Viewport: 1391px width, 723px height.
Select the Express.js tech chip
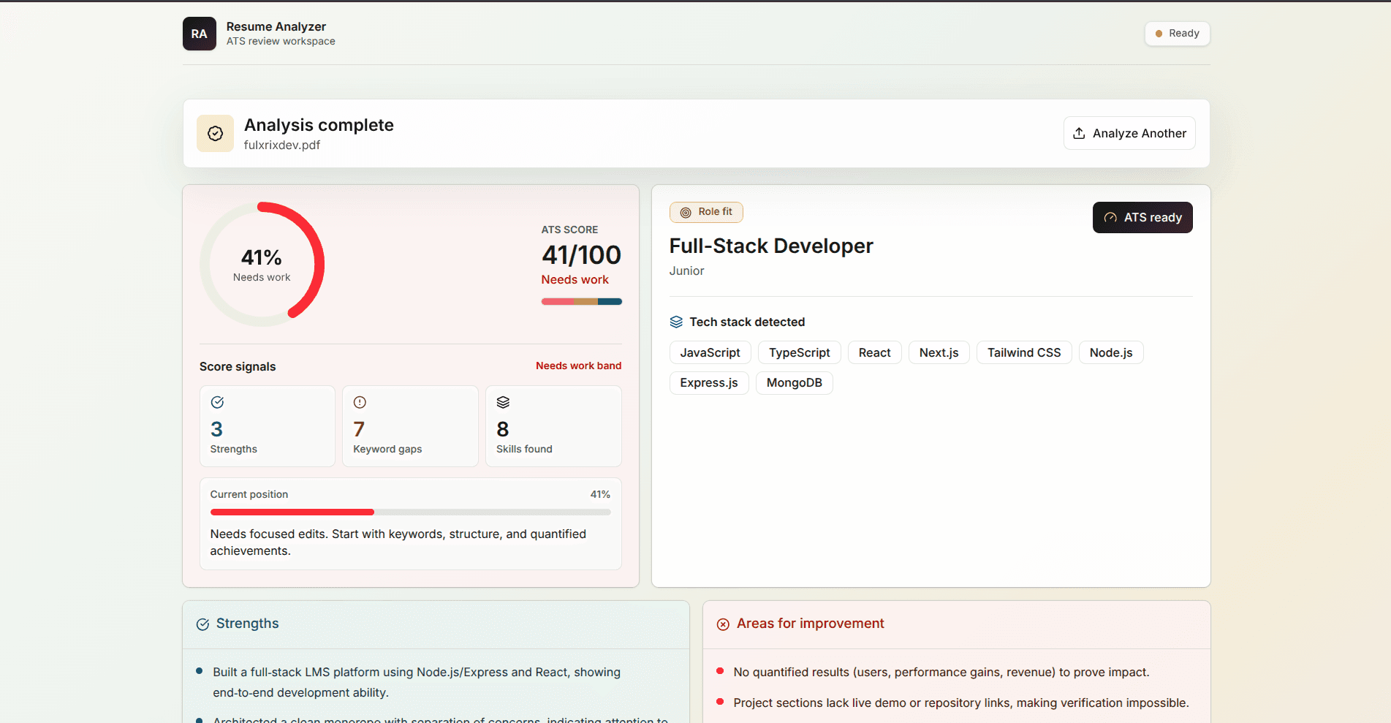tap(709, 382)
